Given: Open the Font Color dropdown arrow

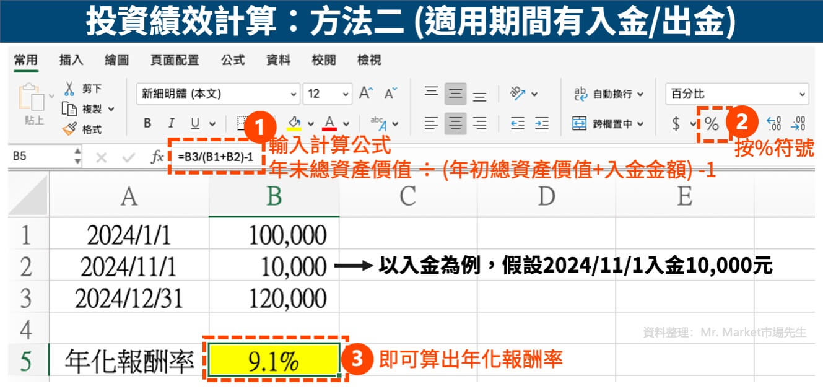Looking at the screenshot, I should point(347,123).
